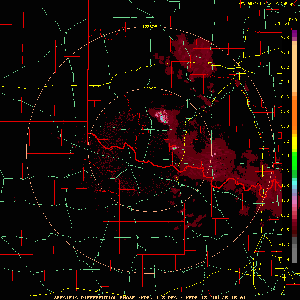300x300 pixels.
Task: Click the 6.6 legend value
Action: 285,97
